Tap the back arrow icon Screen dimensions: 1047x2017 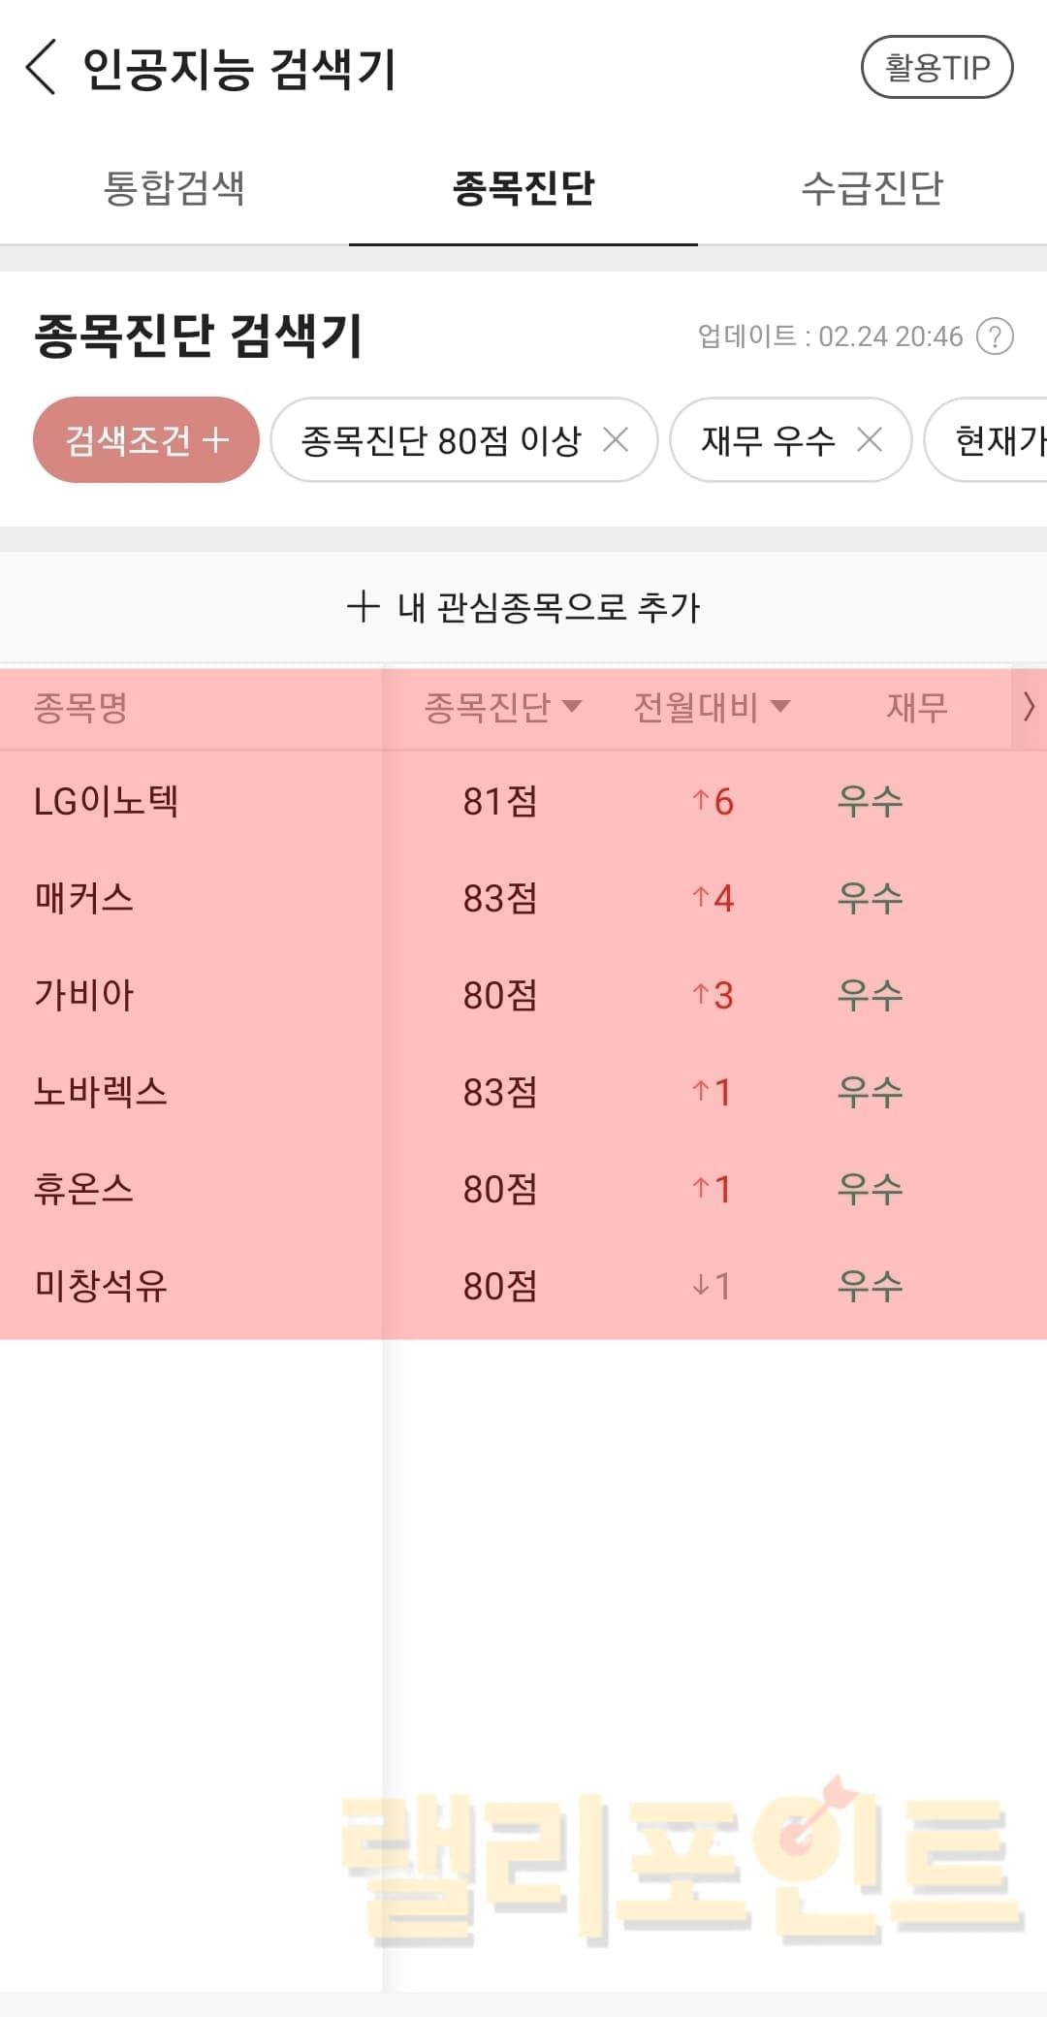pos(42,68)
